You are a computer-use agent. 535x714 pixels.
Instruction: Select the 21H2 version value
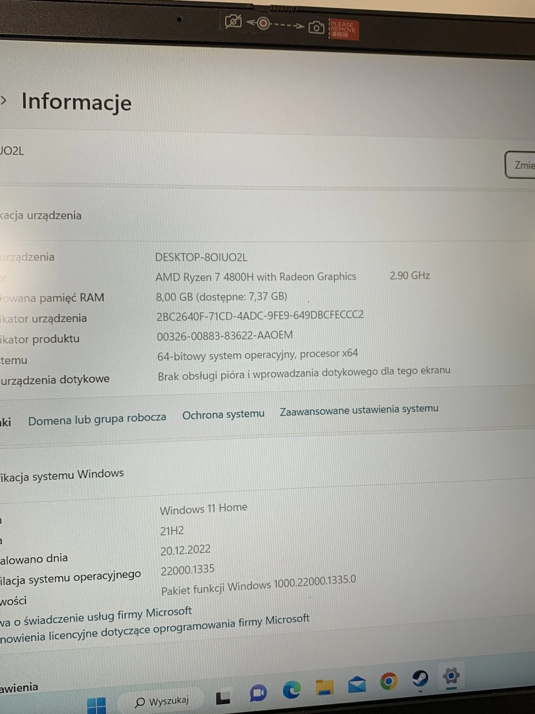[172, 531]
